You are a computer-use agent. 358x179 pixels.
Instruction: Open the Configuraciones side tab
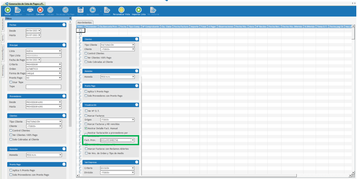tap(2, 53)
